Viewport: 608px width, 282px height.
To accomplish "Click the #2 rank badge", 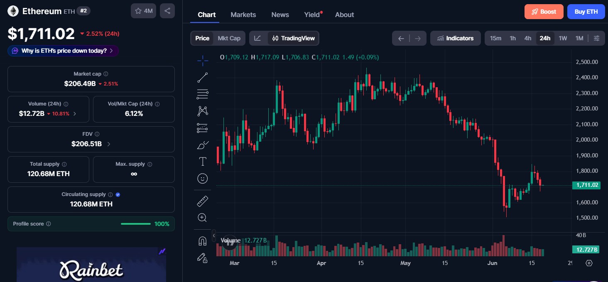I will coord(83,11).
